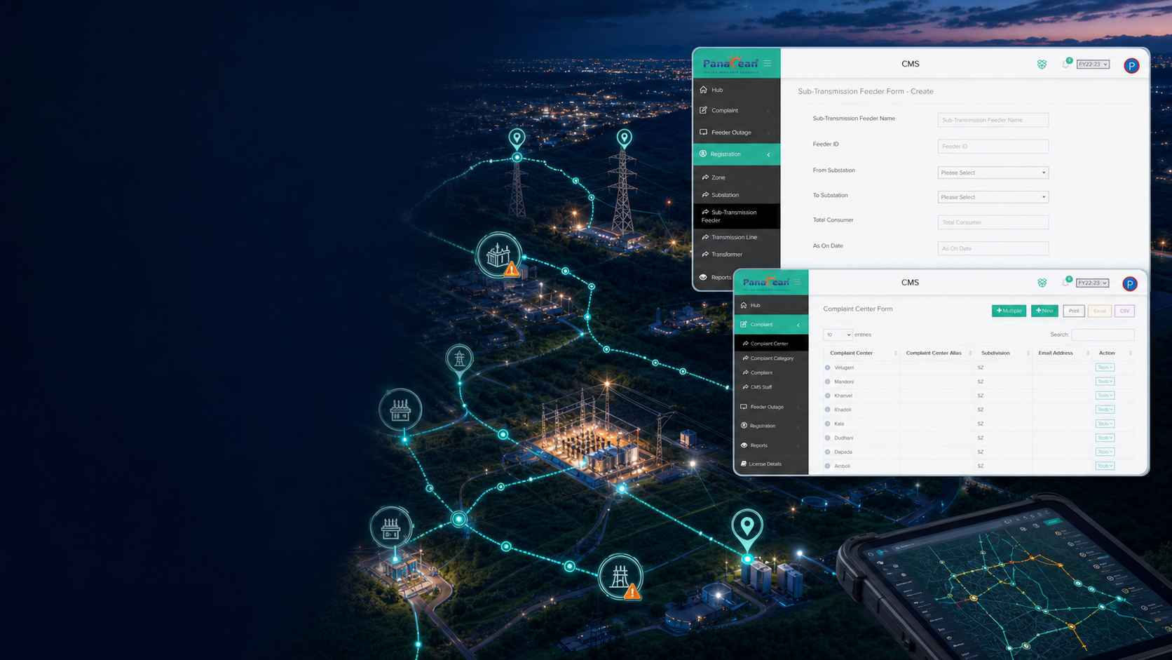
Task: Open Complaint Category in the sidebar
Action: [x=771, y=358]
